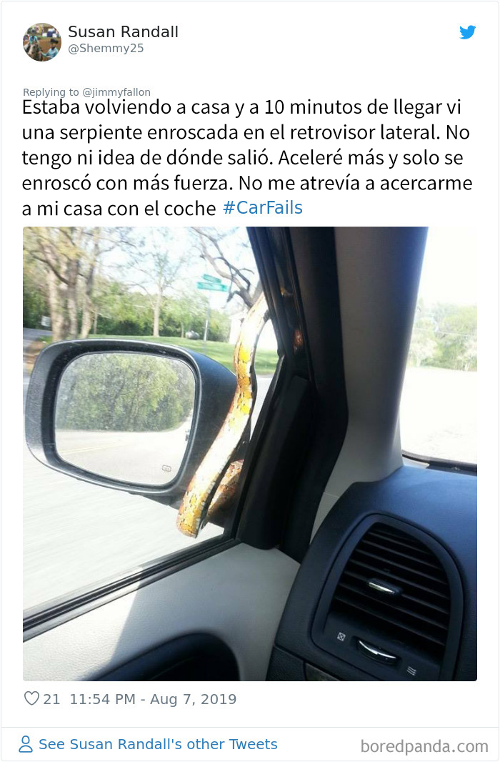Click the Susan Randall display name
500x762 pixels.
124,32
